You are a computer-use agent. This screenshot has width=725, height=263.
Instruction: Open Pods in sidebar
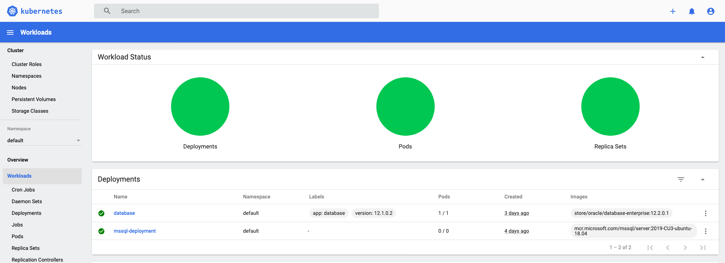[18, 236]
